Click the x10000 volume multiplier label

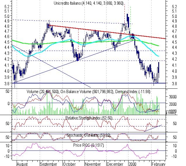point(171,112)
